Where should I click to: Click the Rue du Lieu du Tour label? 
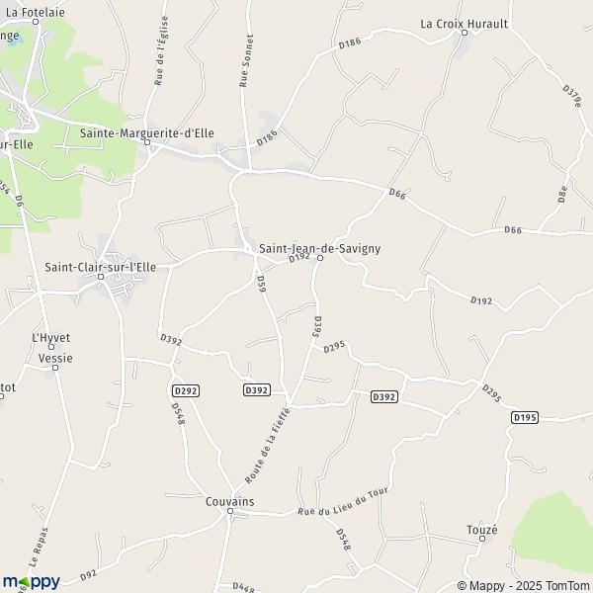click(343, 501)
